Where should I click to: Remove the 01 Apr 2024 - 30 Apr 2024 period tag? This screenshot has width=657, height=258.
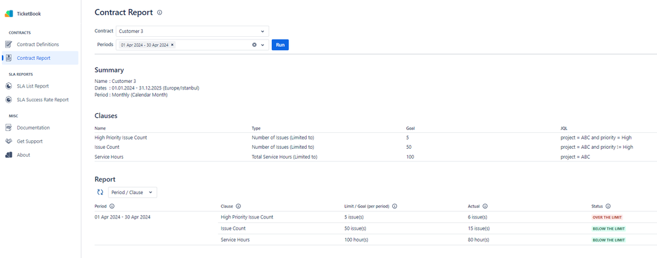pyautogui.click(x=172, y=45)
